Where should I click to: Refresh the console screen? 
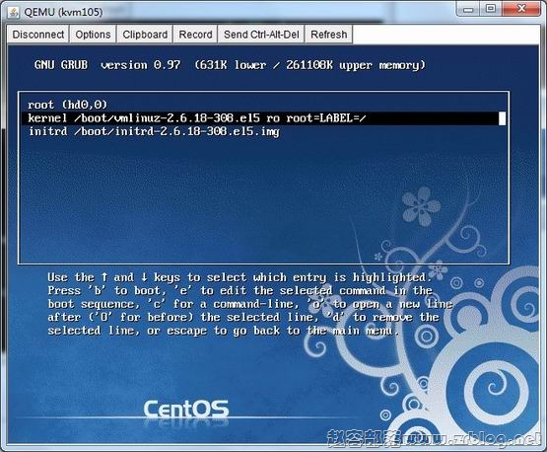[x=328, y=35]
